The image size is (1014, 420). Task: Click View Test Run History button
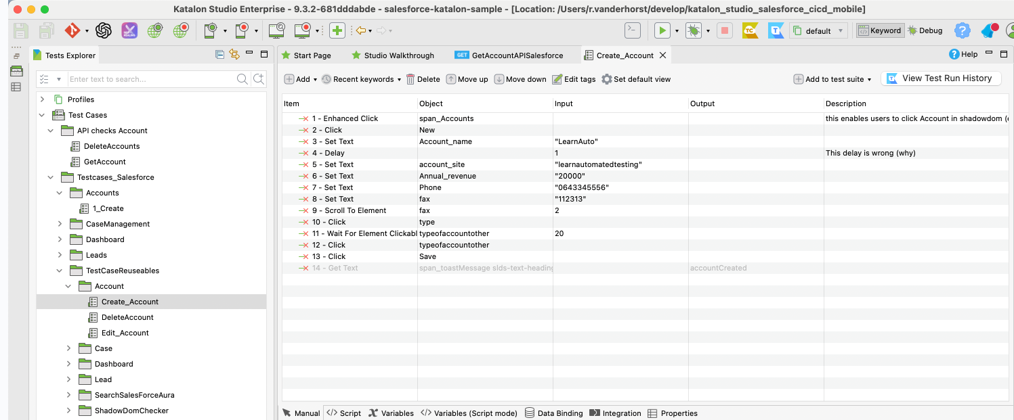[x=940, y=78]
